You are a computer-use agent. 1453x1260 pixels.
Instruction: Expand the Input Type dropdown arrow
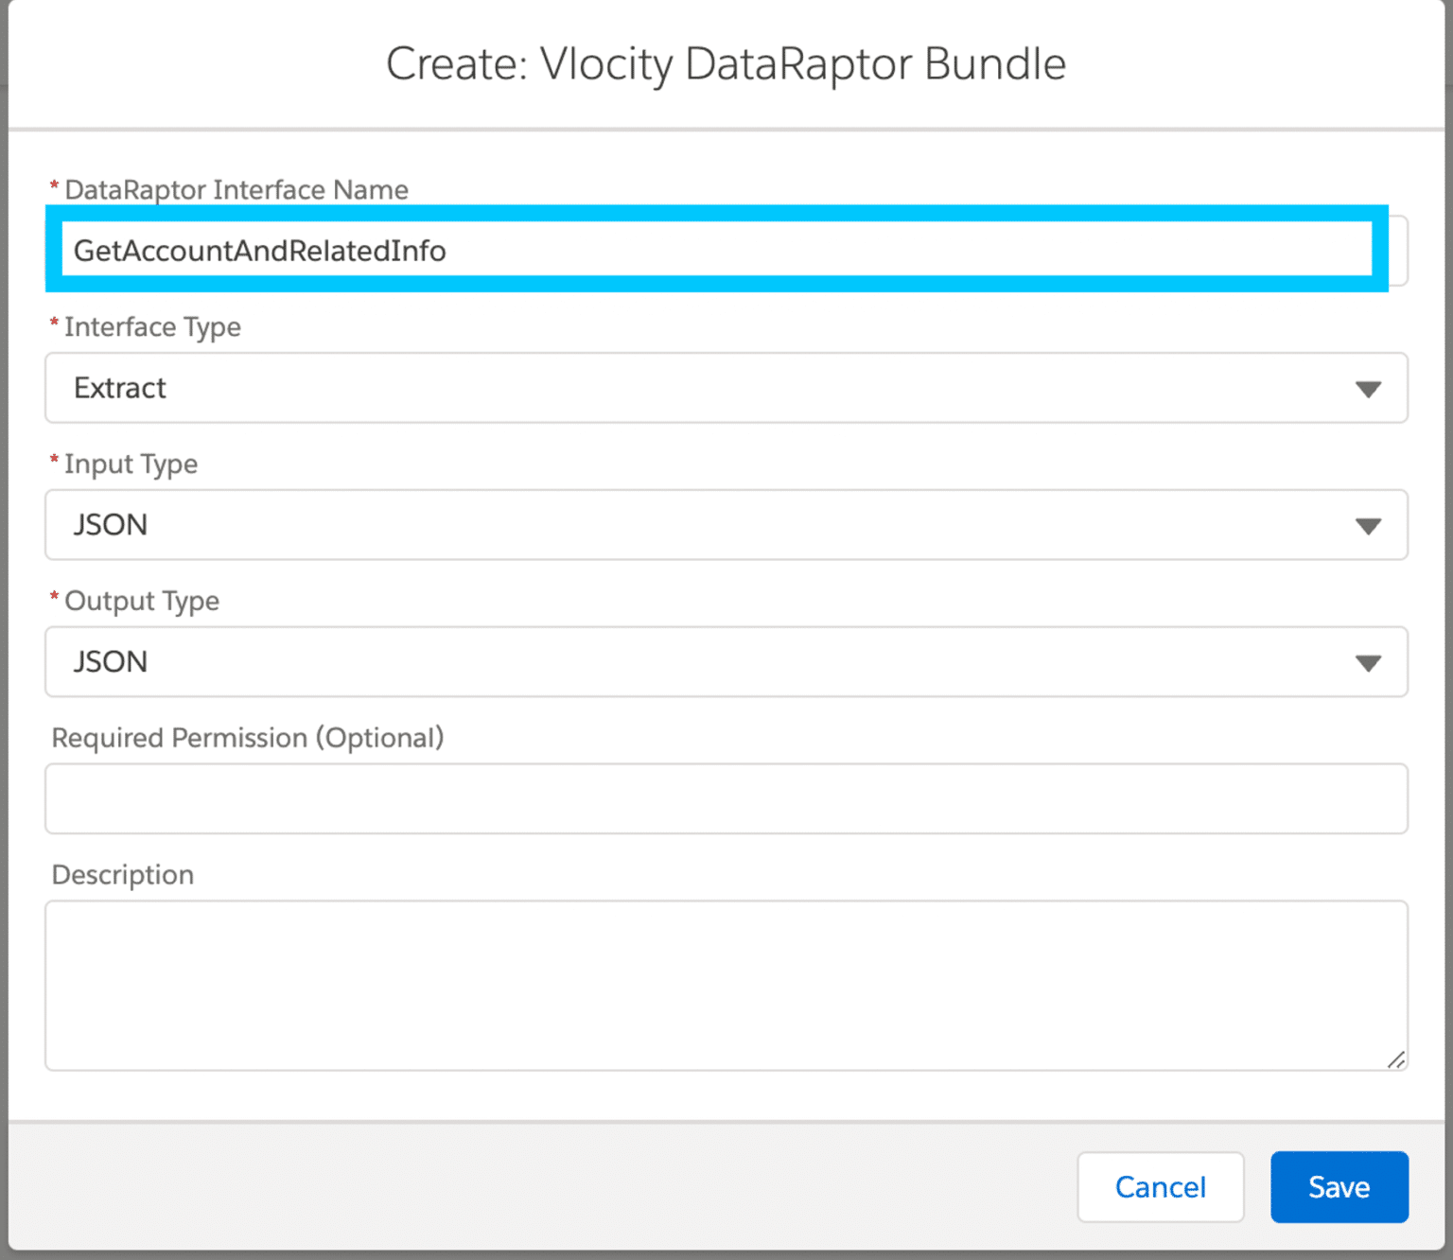point(1368,525)
